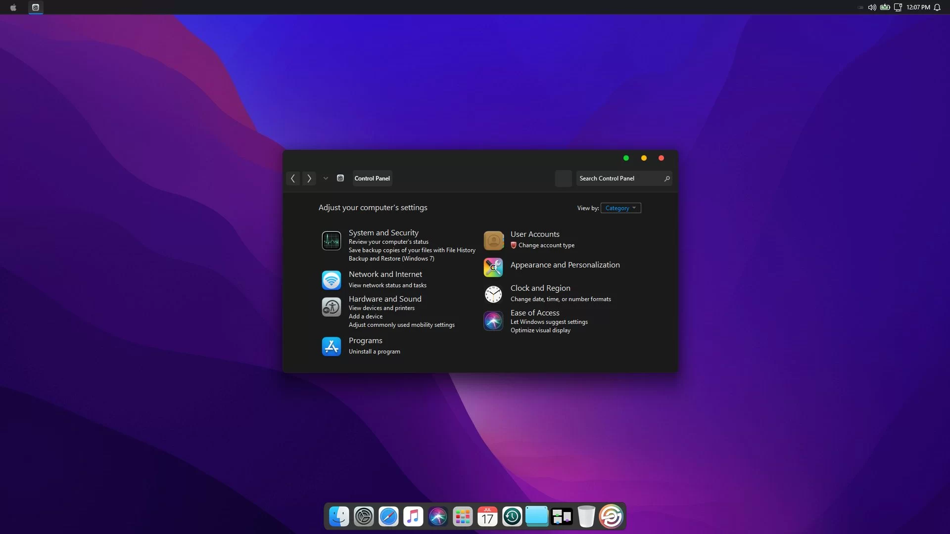950x534 pixels.
Task: Open the Clock and Region clock icon
Action: (x=493, y=294)
